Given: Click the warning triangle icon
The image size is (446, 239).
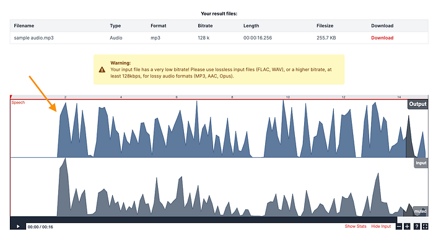Looking at the screenshot, I should tap(102, 69).
